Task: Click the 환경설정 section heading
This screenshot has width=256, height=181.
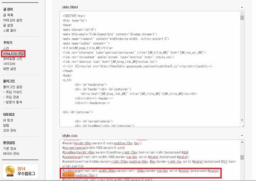Action: (x=9, y=143)
